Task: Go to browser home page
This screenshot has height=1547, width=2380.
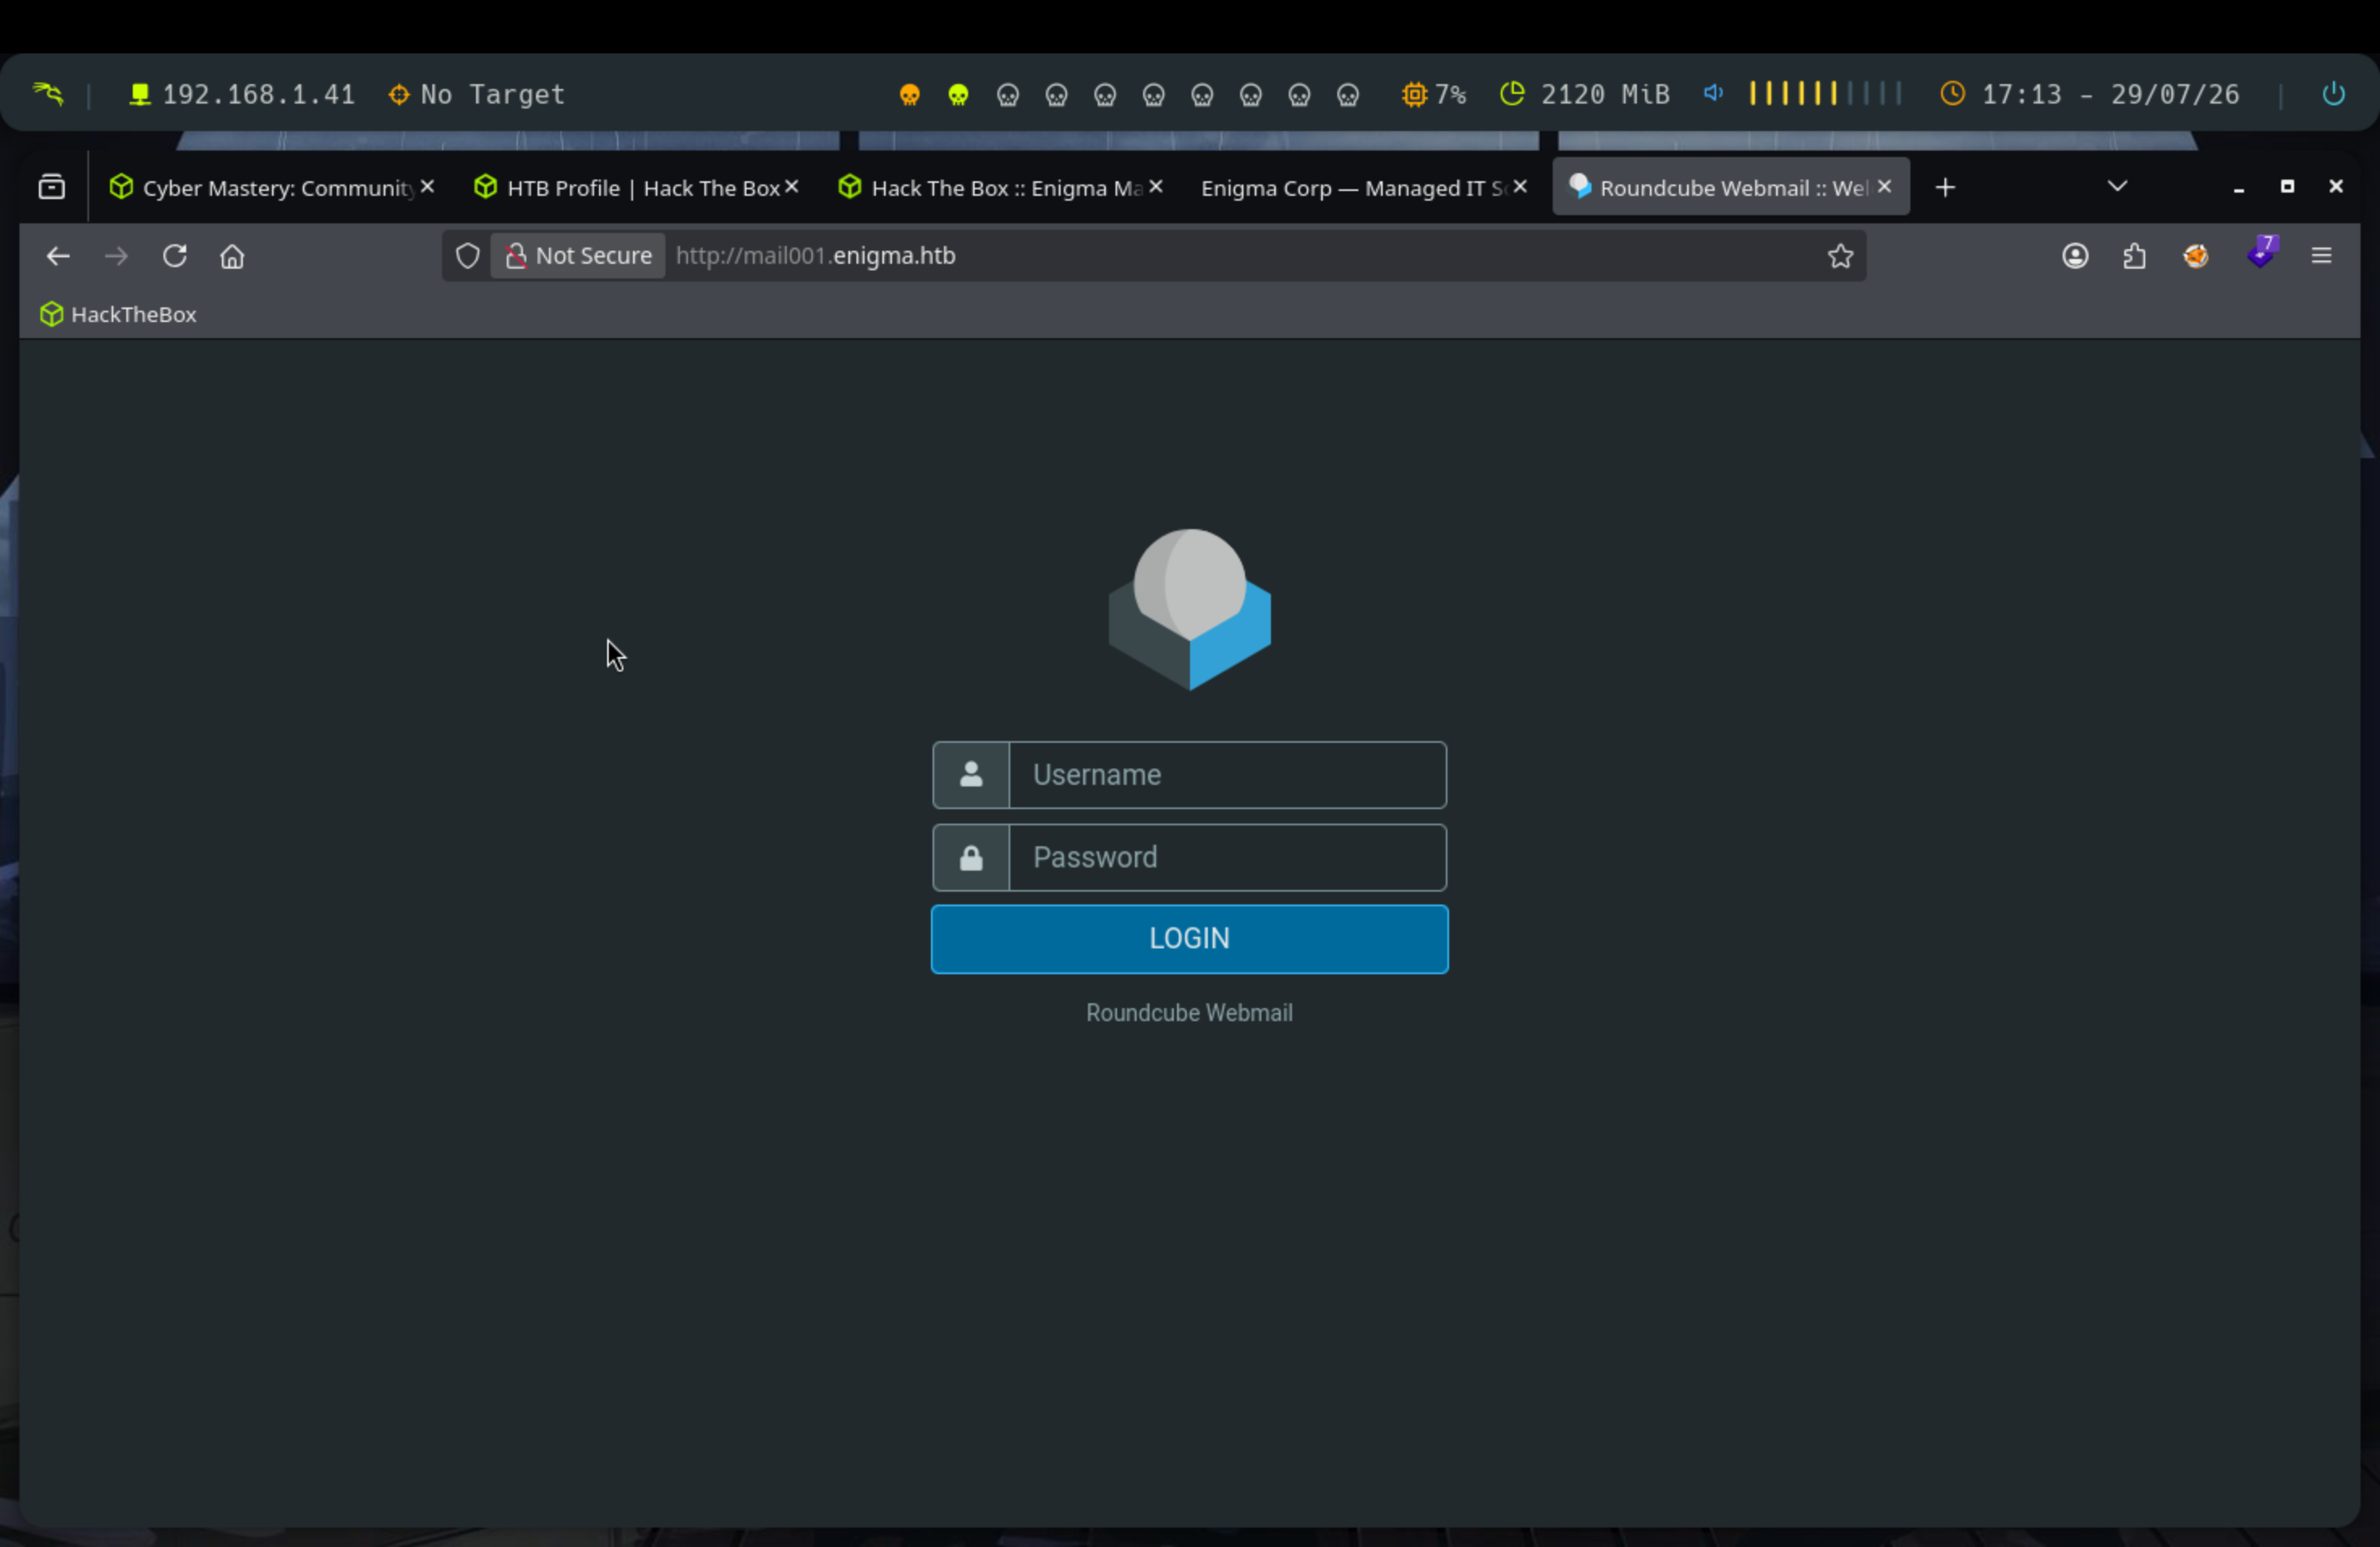Action: point(232,256)
